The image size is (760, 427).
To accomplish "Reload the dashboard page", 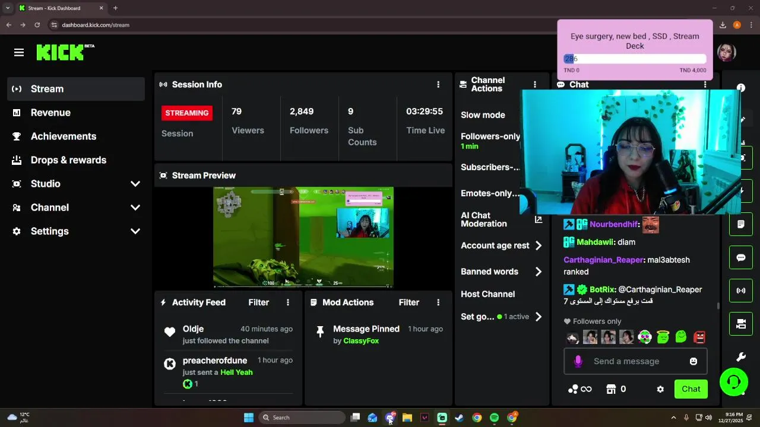I will click(37, 25).
